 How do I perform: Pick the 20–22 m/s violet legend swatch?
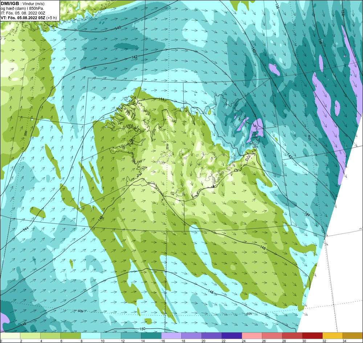[212, 335]
